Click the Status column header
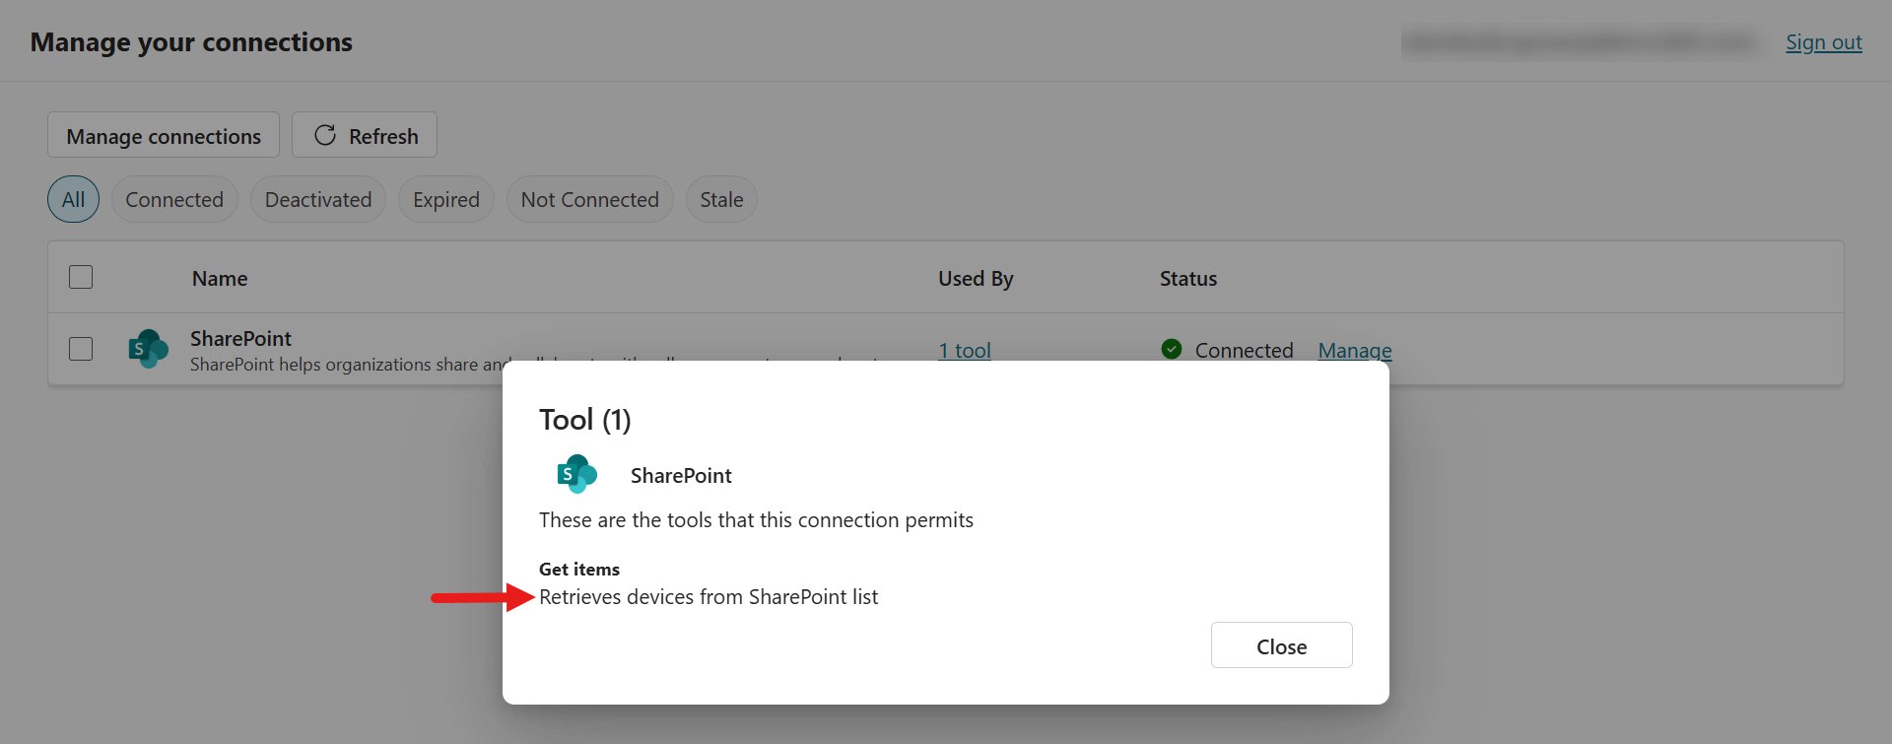The height and width of the screenshot is (744, 1892). click(x=1188, y=279)
